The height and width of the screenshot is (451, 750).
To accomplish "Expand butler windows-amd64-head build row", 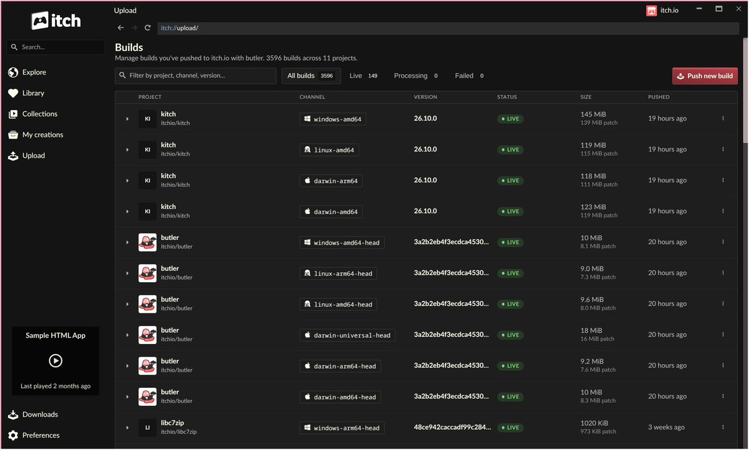I will (127, 243).
